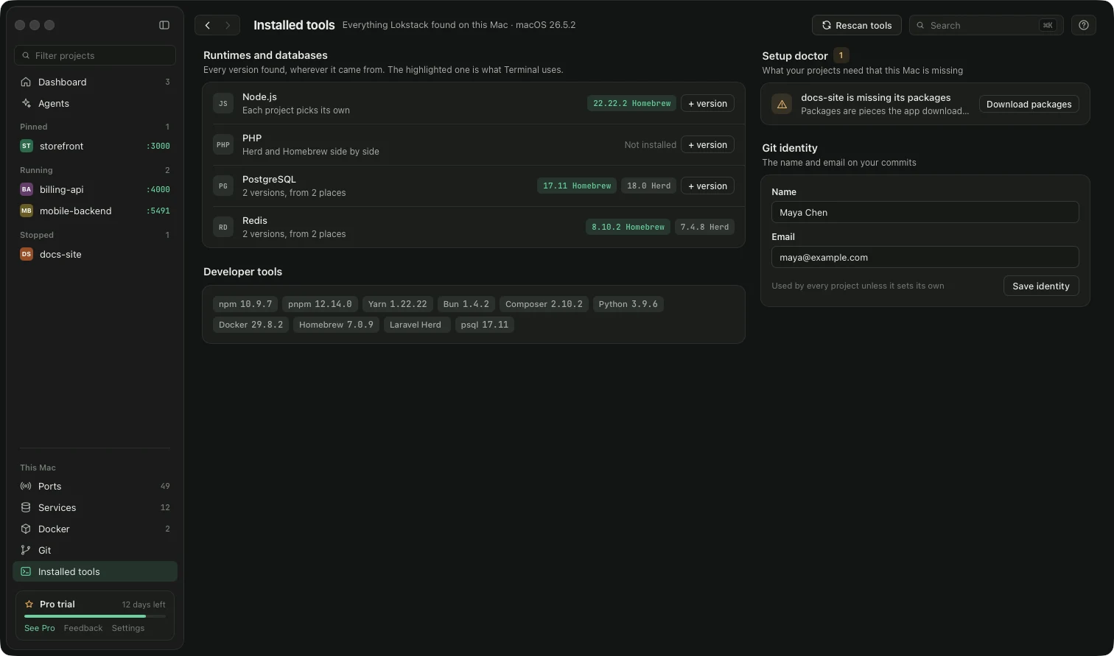This screenshot has height=656, width=1114.
Task: Add a PHP version
Action: tap(707, 144)
